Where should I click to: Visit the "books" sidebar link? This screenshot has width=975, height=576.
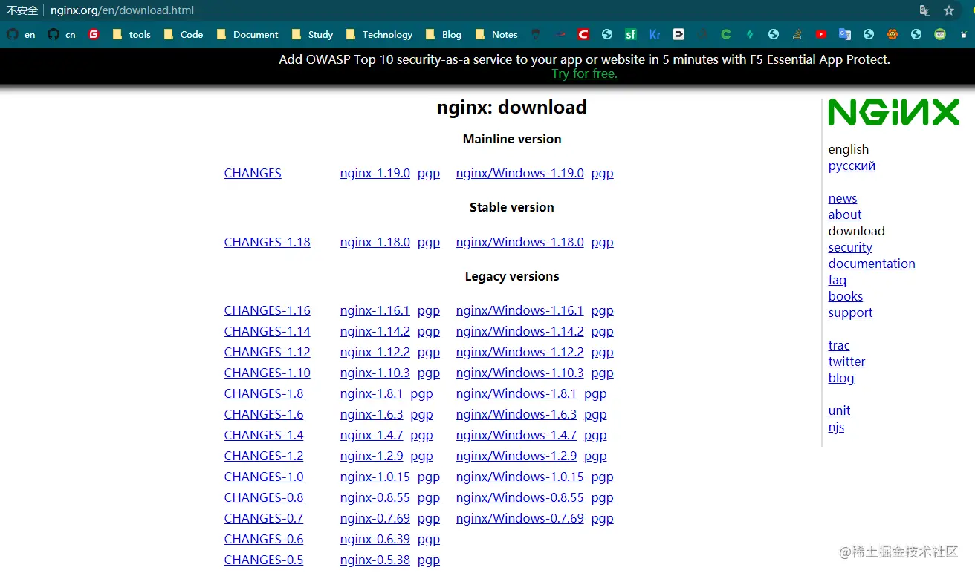846,296
